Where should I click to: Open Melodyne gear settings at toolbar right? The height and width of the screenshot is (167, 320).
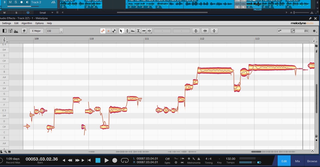tap(314, 31)
